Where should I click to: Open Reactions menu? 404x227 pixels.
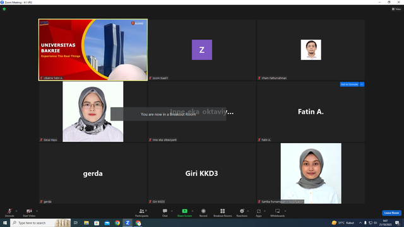tap(242, 212)
